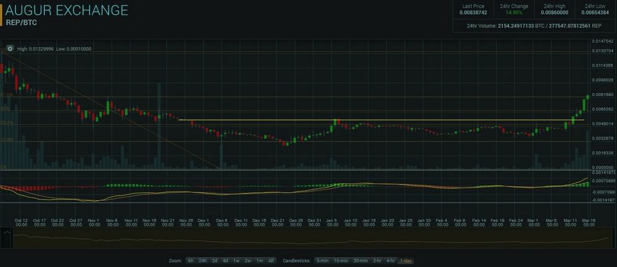Click the Dec 21 date axis label
The width and height of the screenshot is (617, 267).
point(278,222)
